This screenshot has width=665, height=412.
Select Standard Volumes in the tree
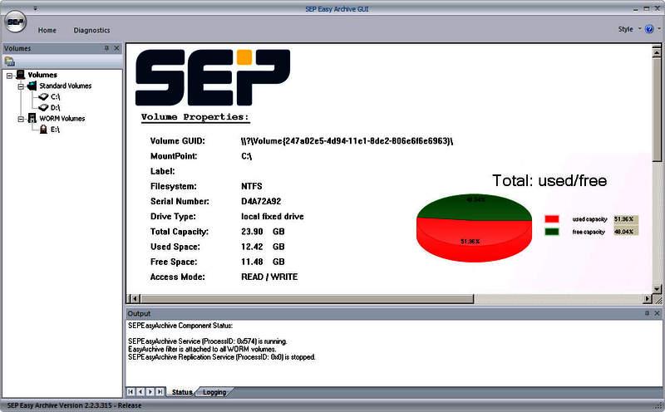click(66, 86)
